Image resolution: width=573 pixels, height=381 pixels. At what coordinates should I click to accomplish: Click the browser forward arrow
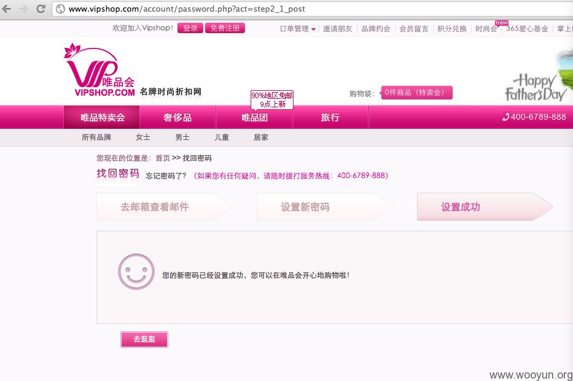click(24, 9)
